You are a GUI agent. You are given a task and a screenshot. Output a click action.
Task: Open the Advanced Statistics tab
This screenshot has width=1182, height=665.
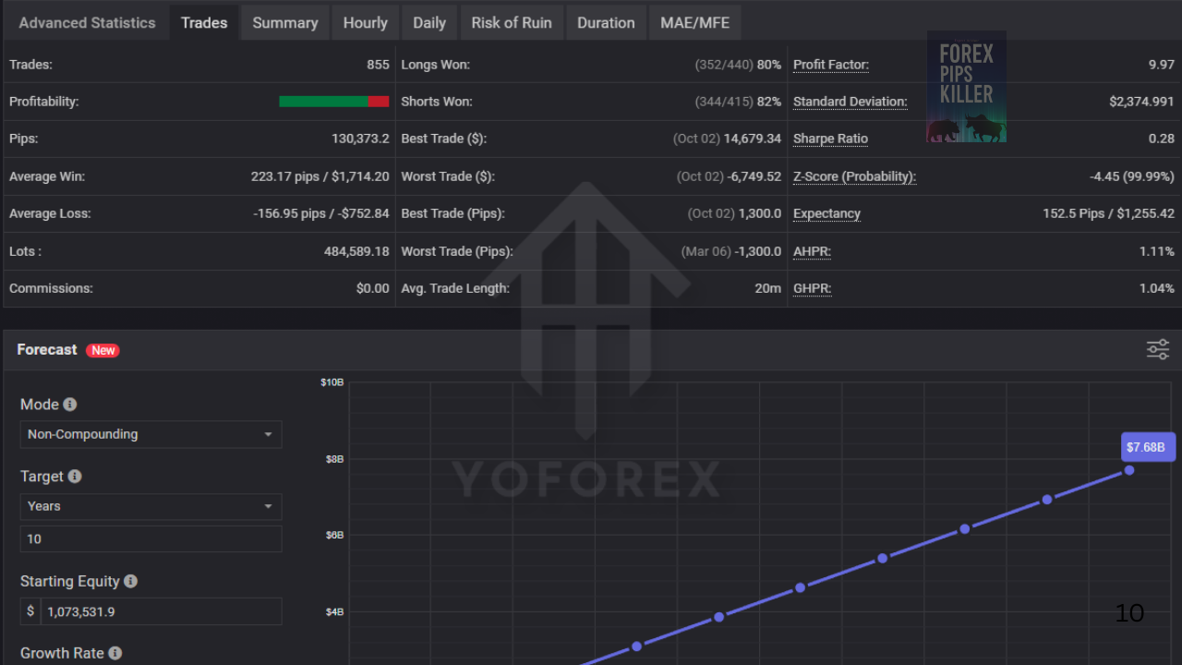pos(87,22)
